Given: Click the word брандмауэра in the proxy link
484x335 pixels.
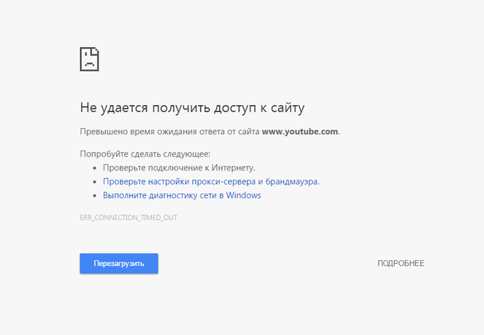Looking at the screenshot, I should 292,181.
